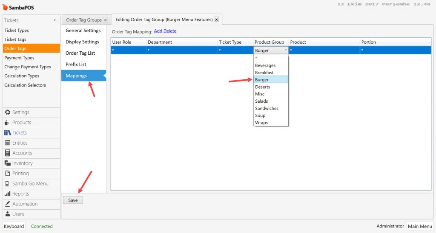The width and height of the screenshot is (436, 233).
Task: Click the Tickets books icon
Action: click(x=8, y=133)
